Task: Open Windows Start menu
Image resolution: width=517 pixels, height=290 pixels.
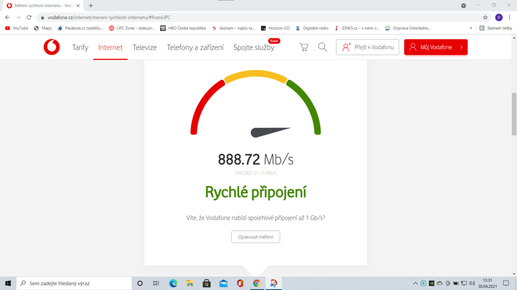Action: coord(8,283)
